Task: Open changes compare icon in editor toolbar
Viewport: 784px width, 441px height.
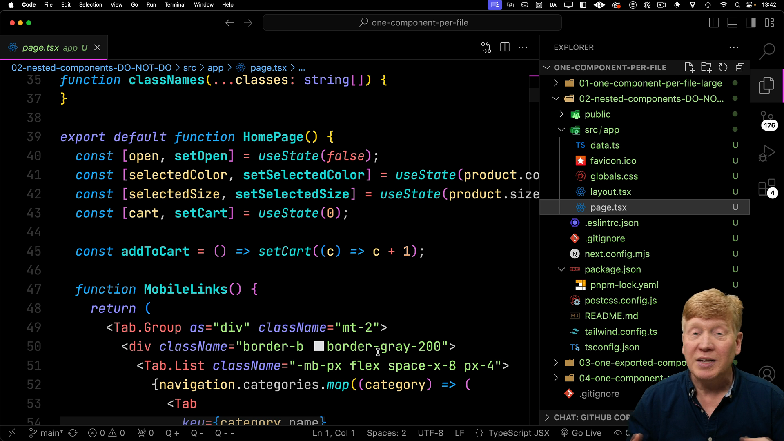Action: coord(486,47)
